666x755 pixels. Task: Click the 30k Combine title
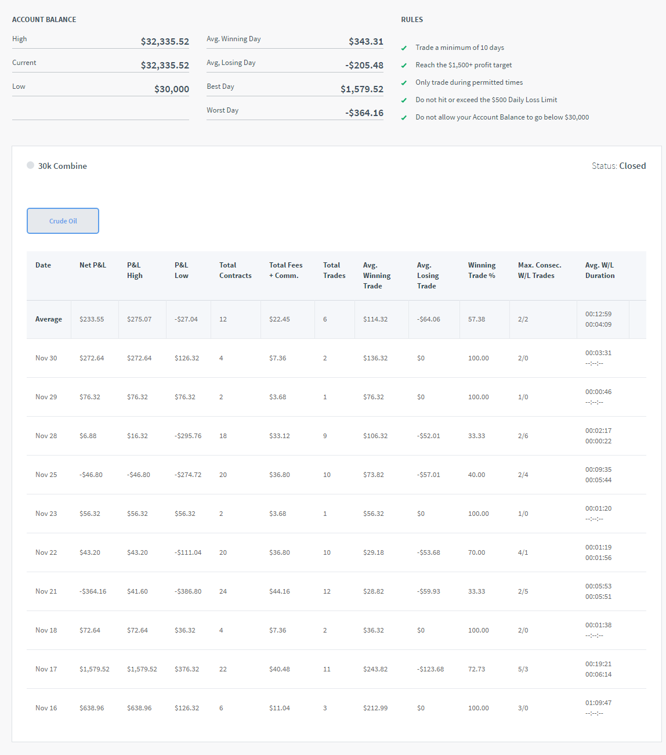[63, 166]
